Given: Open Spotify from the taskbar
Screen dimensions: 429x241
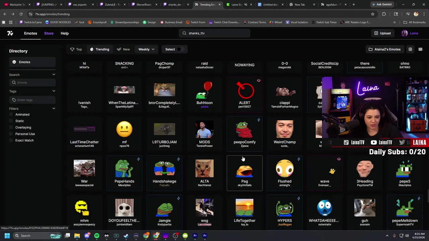Looking at the screenshot, I should (97, 236).
